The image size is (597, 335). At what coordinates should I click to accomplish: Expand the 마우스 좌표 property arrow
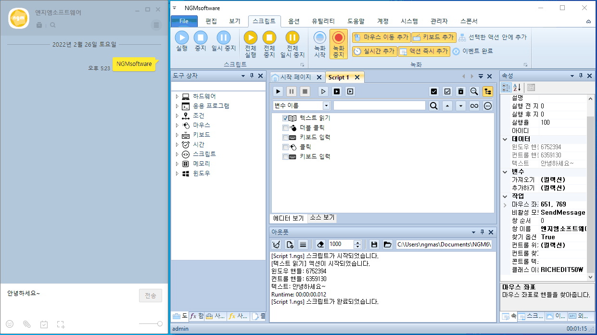[x=505, y=205]
